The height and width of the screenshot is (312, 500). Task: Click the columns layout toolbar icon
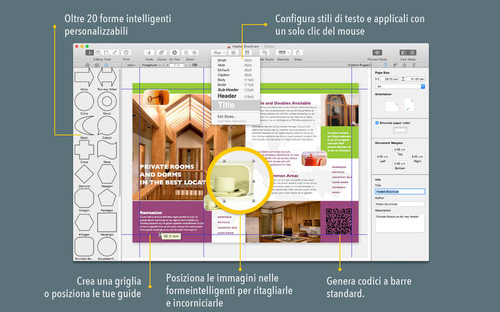(x=233, y=52)
